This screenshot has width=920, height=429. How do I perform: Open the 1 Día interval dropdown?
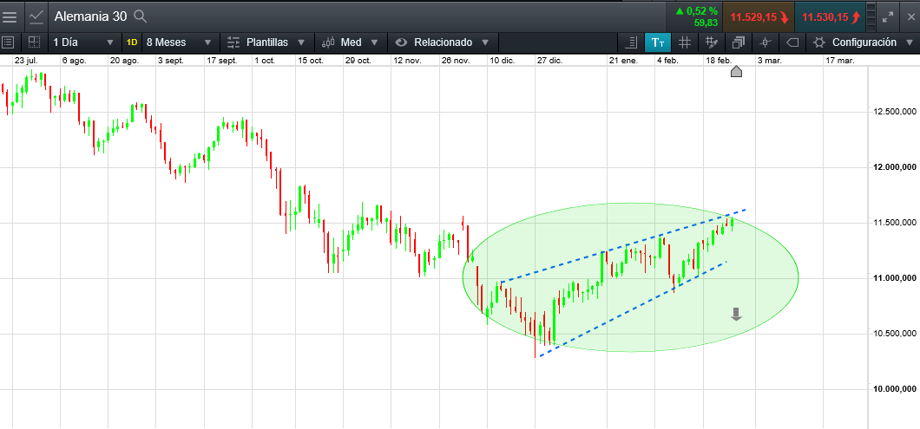(83, 42)
